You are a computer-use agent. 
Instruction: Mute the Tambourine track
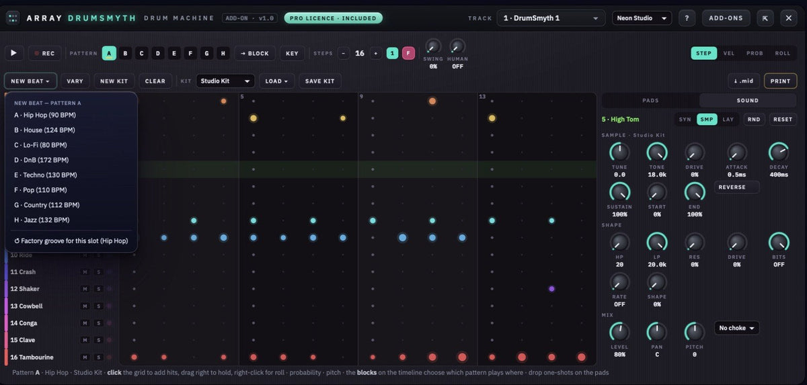(x=85, y=357)
